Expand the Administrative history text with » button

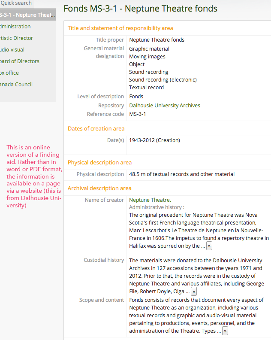coord(209,246)
